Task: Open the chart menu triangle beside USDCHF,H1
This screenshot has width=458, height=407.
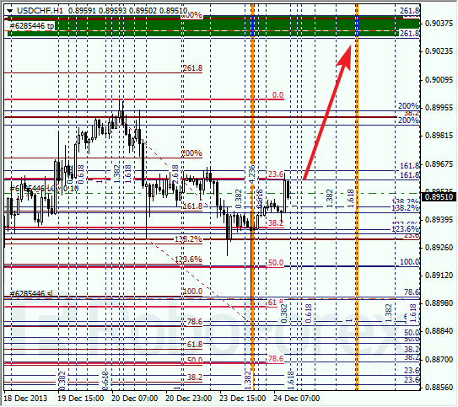Action: (9, 11)
